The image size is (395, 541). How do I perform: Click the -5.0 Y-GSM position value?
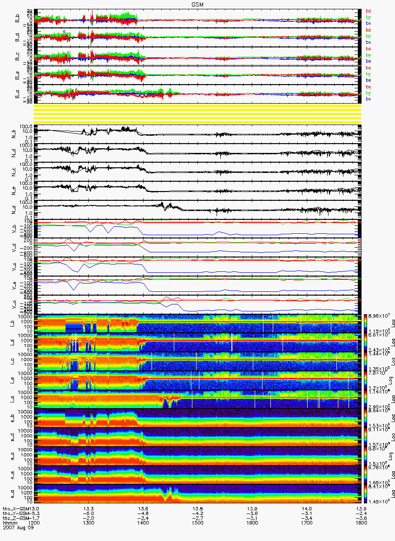point(89,514)
